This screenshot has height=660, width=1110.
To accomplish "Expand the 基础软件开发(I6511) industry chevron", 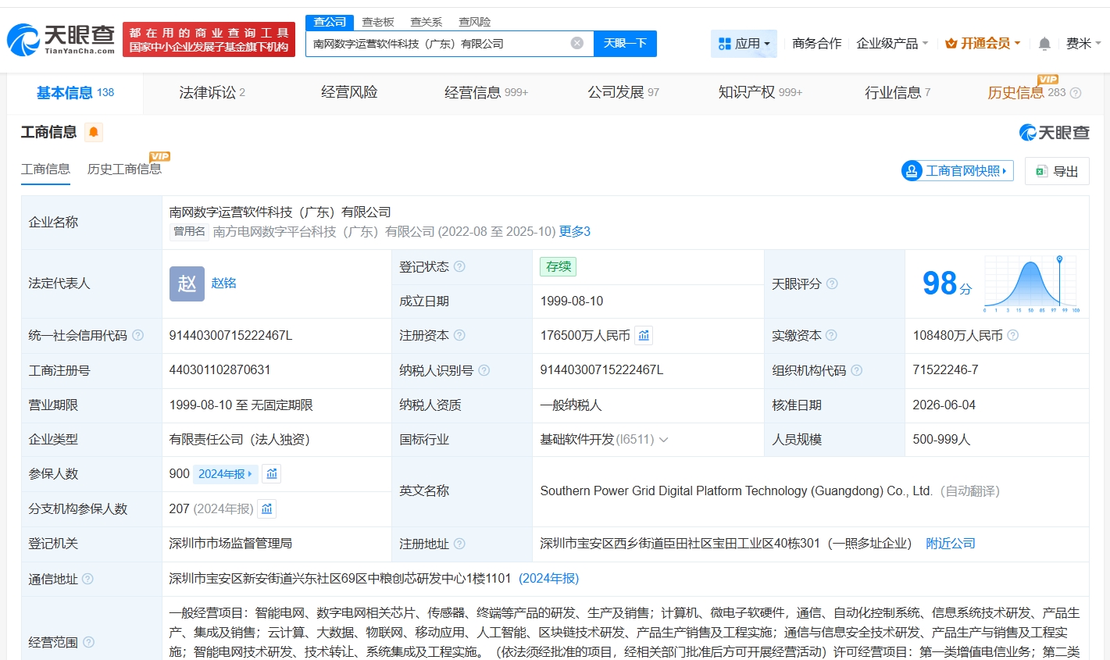I will pos(664,440).
